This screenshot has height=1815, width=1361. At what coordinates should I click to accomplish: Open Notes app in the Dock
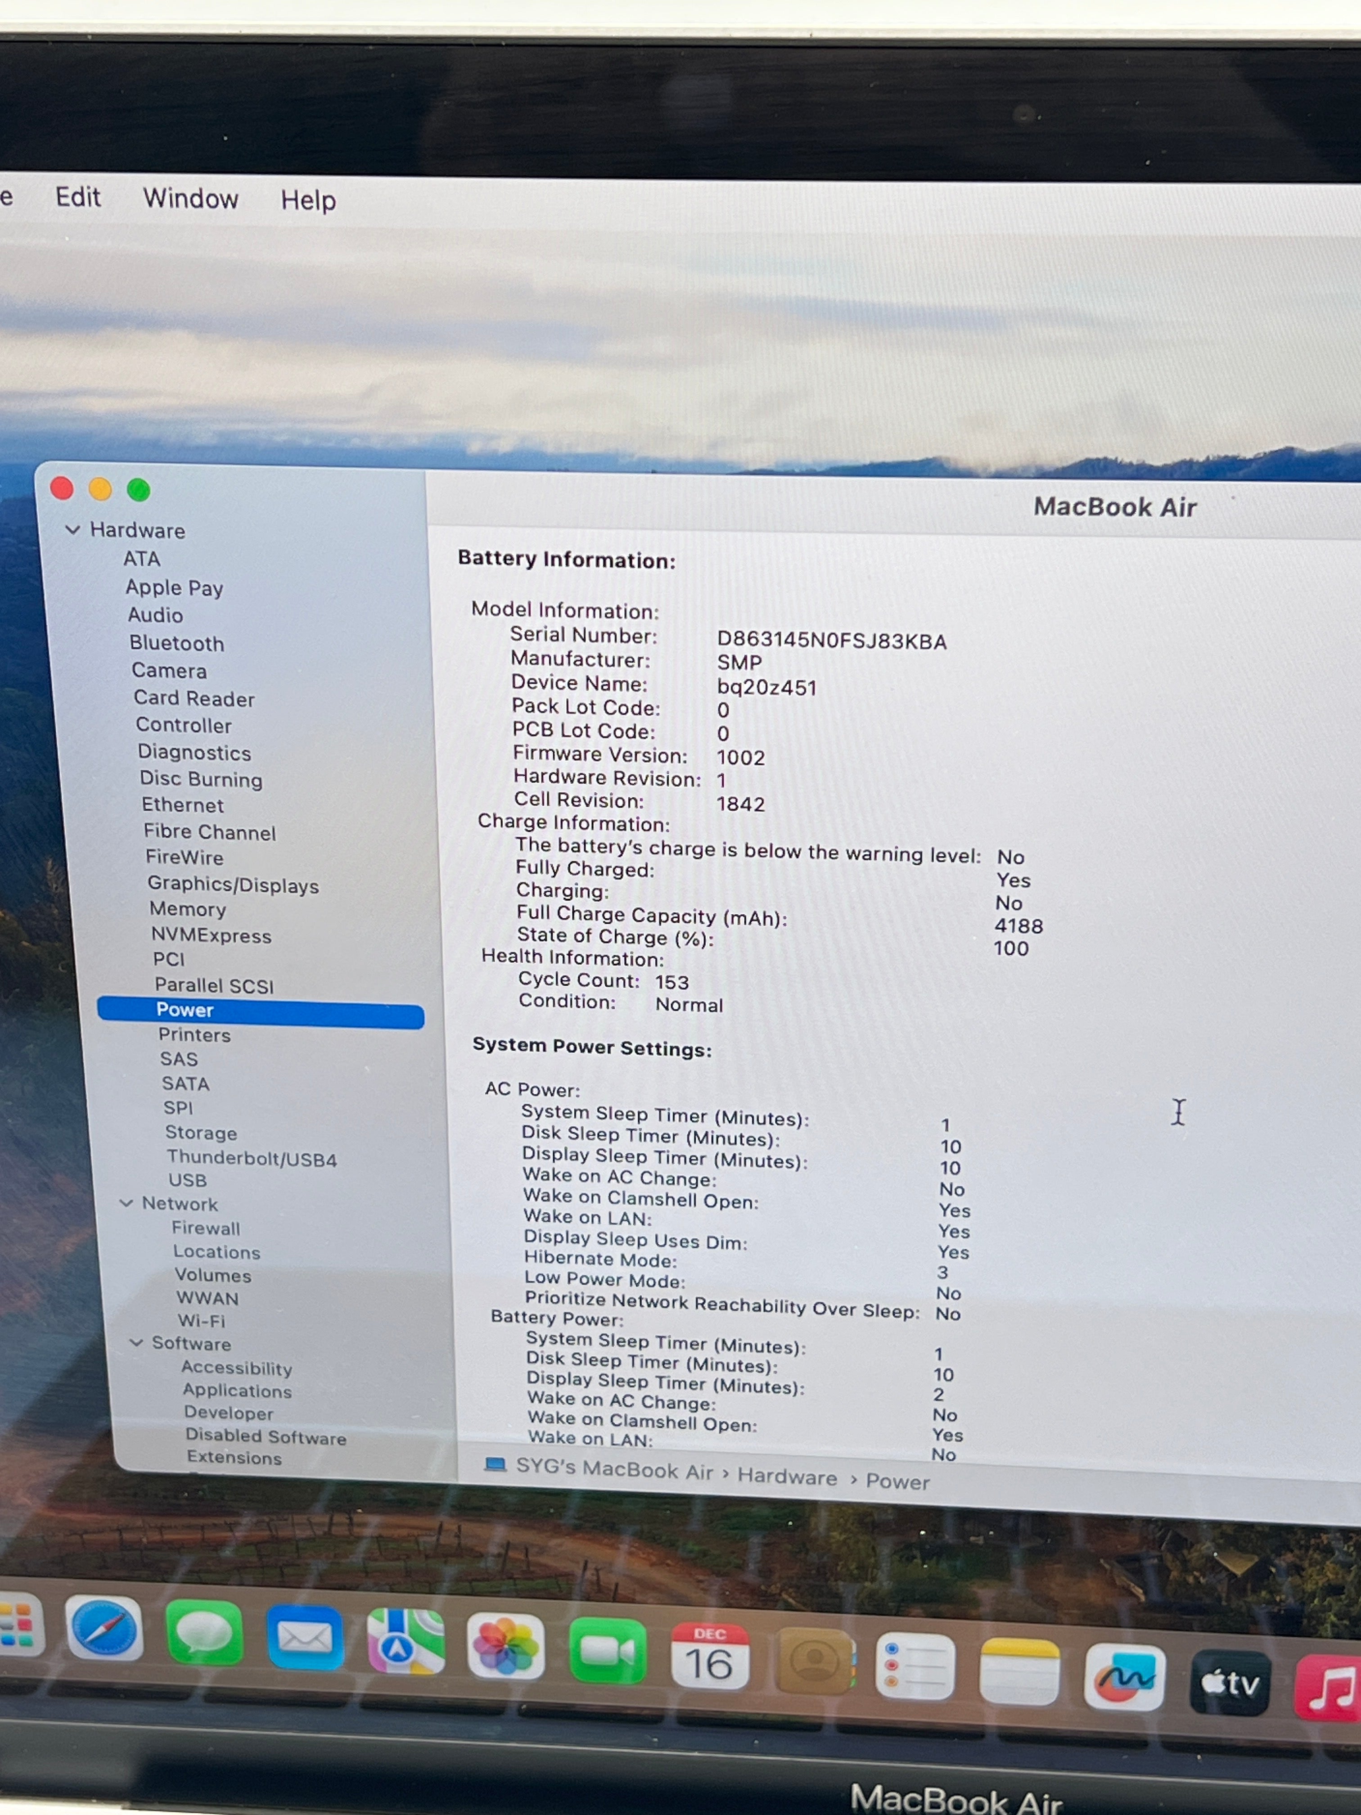[x=1020, y=1671]
